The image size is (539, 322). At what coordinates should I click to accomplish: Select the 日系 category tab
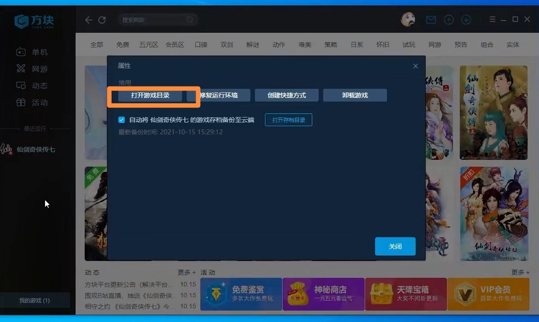357,45
